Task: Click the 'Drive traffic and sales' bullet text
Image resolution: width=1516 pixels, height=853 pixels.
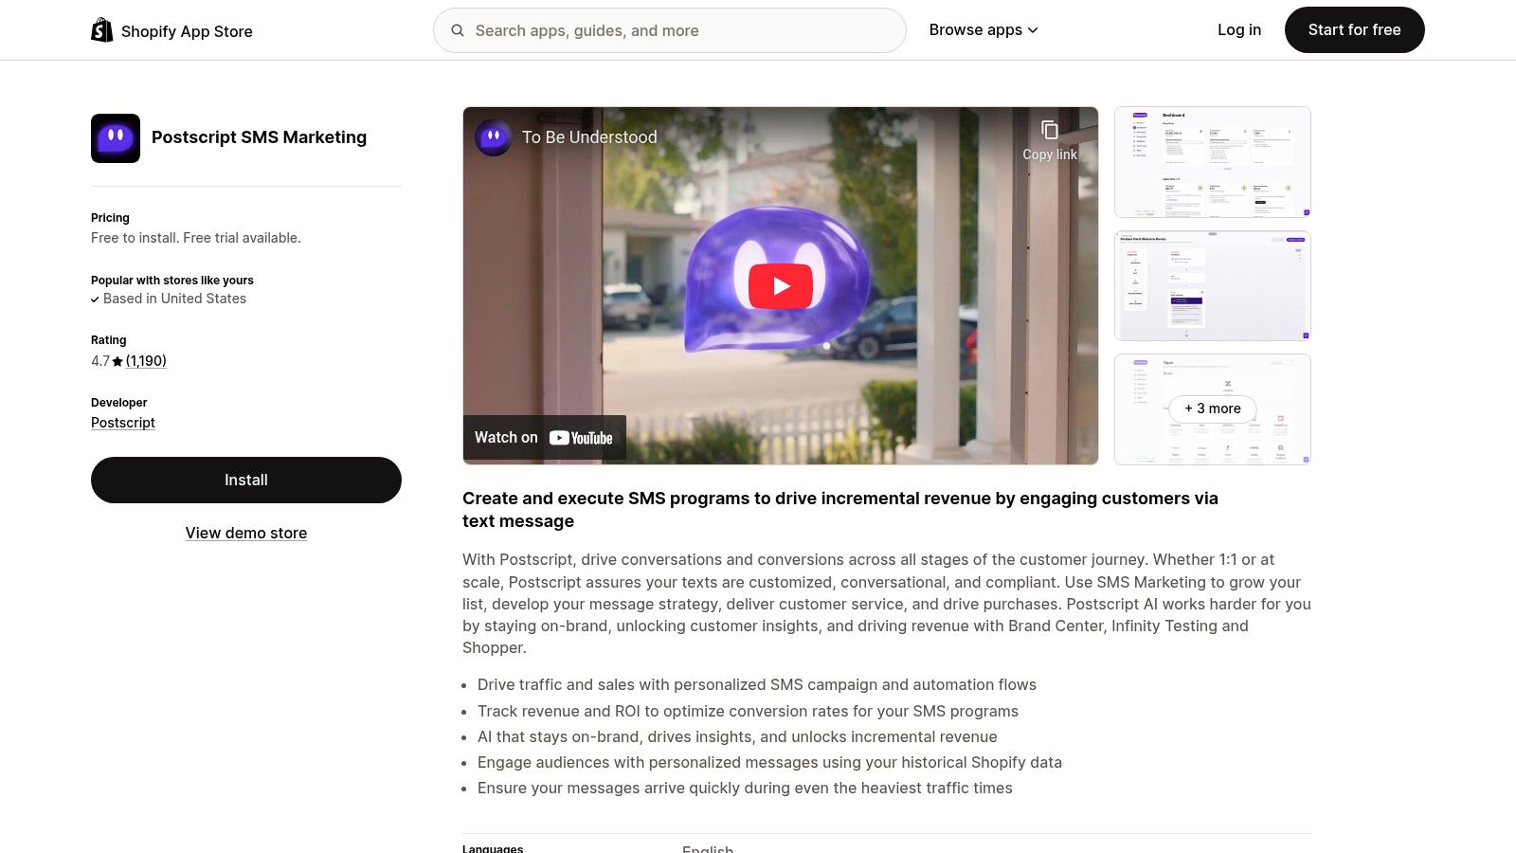Action: click(757, 684)
